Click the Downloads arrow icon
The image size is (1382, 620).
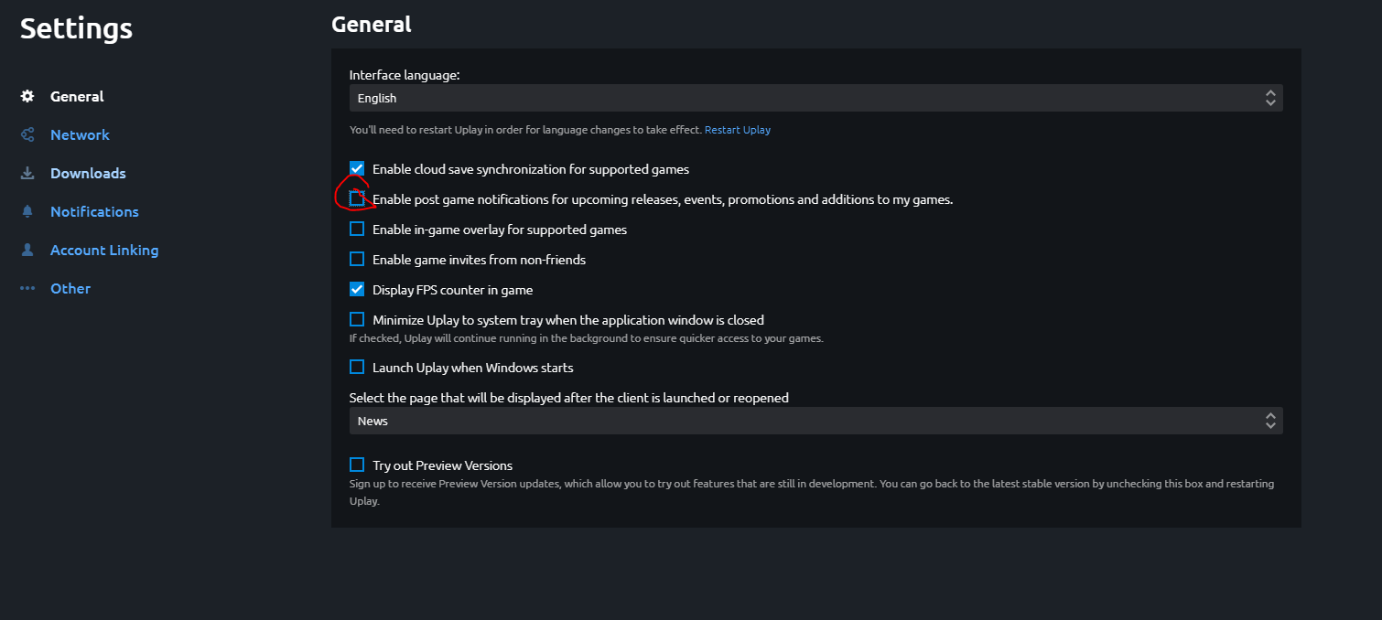tap(27, 173)
